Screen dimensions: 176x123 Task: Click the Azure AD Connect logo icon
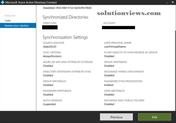(x=2, y=2)
